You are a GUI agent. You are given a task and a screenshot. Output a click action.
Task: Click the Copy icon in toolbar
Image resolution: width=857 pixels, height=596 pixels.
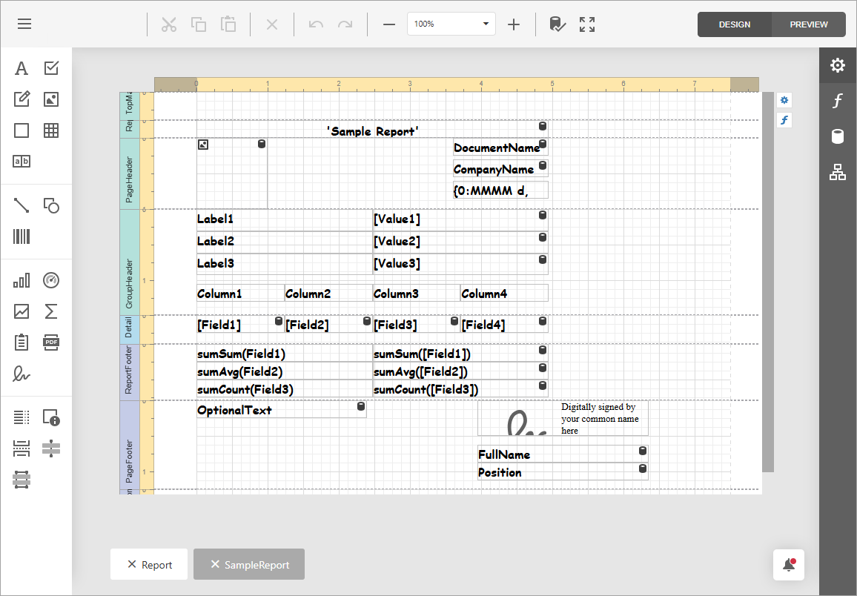199,24
